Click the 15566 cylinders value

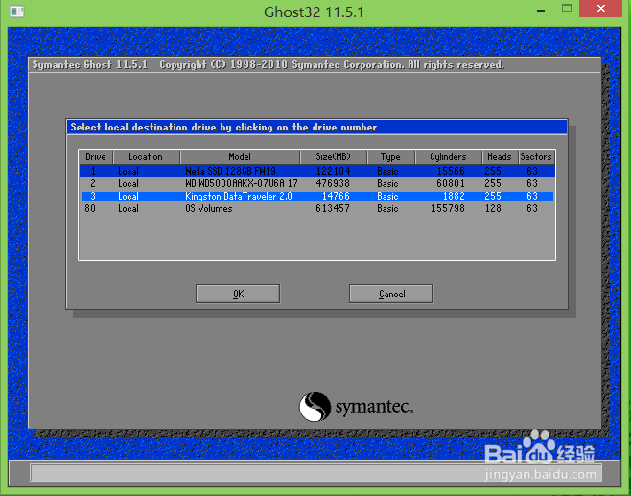[451, 171]
